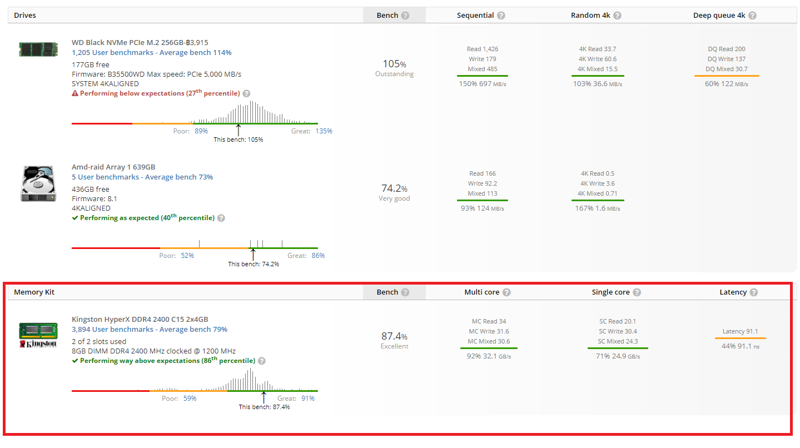Click Deep queue 4k column header
The image size is (800, 448).
[x=719, y=16]
